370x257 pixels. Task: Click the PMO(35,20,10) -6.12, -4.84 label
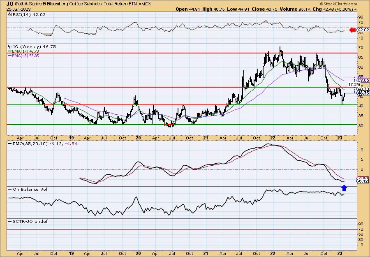click(x=44, y=144)
